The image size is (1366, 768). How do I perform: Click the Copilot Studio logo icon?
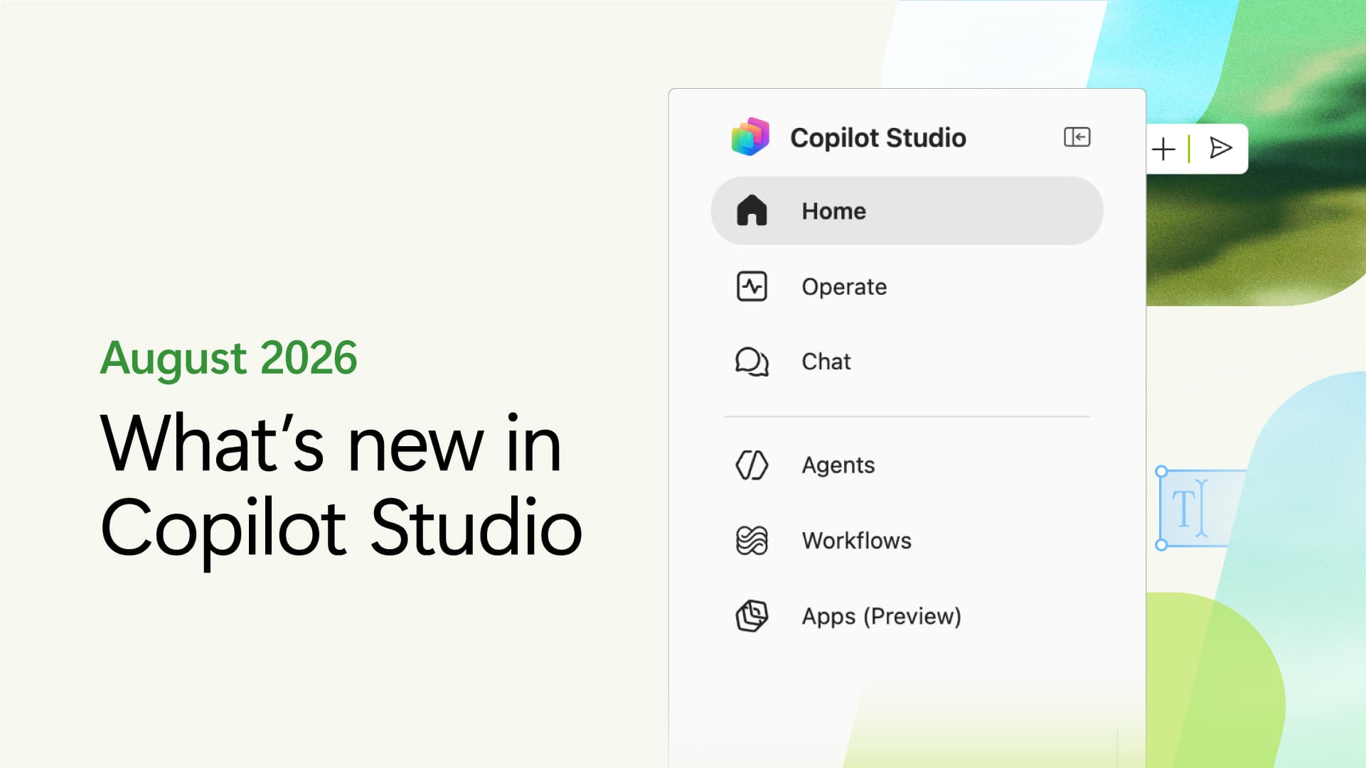point(750,136)
